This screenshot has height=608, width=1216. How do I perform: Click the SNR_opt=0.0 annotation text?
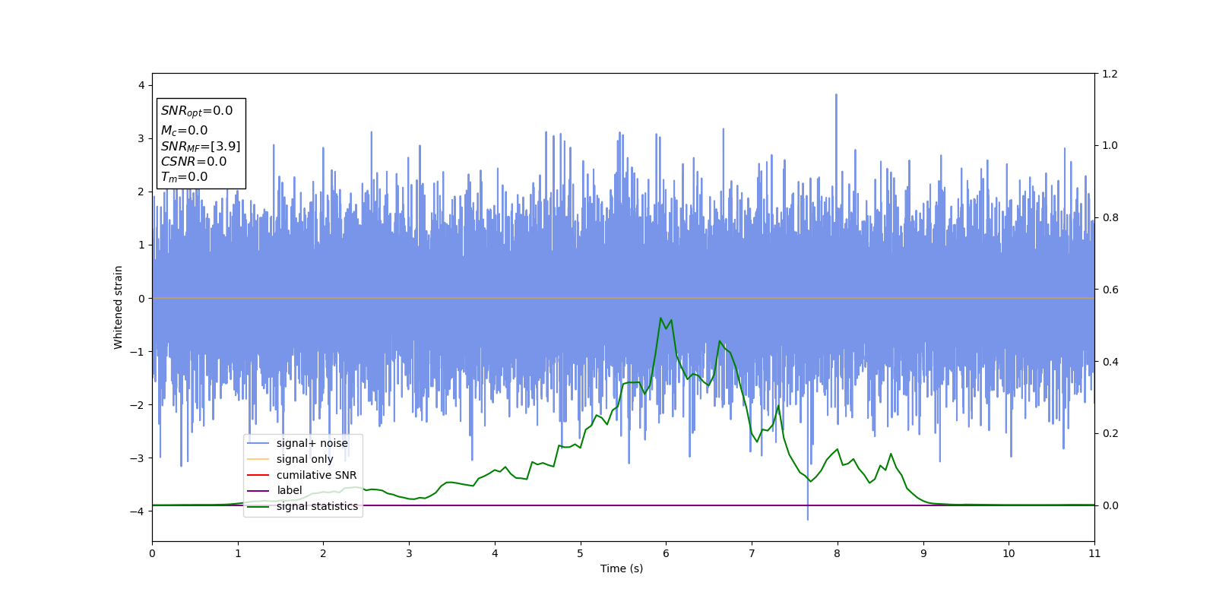pos(197,111)
